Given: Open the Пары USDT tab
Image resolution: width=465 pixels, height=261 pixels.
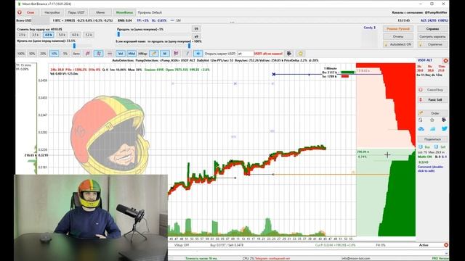Looking at the screenshot, I should pos(76,12).
